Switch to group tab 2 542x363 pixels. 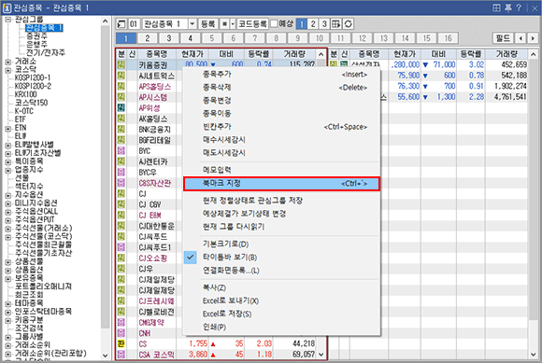coord(148,38)
